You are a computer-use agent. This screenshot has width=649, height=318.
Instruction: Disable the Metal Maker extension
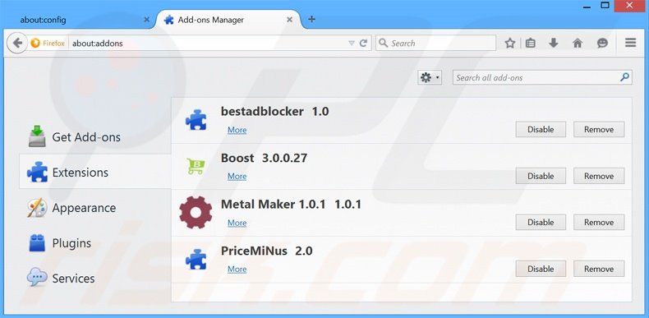(541, 223)
